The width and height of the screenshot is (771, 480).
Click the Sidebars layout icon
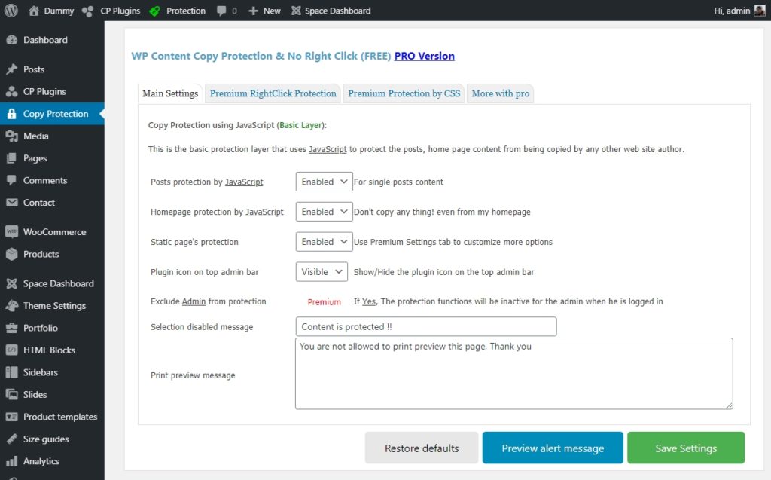(12, 372)
